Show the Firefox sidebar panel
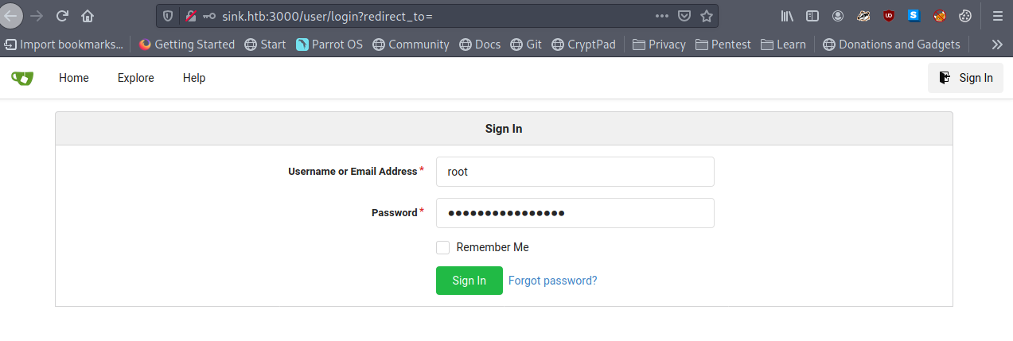The height and width of the screenshot is (341, 1013). (812, 16)
